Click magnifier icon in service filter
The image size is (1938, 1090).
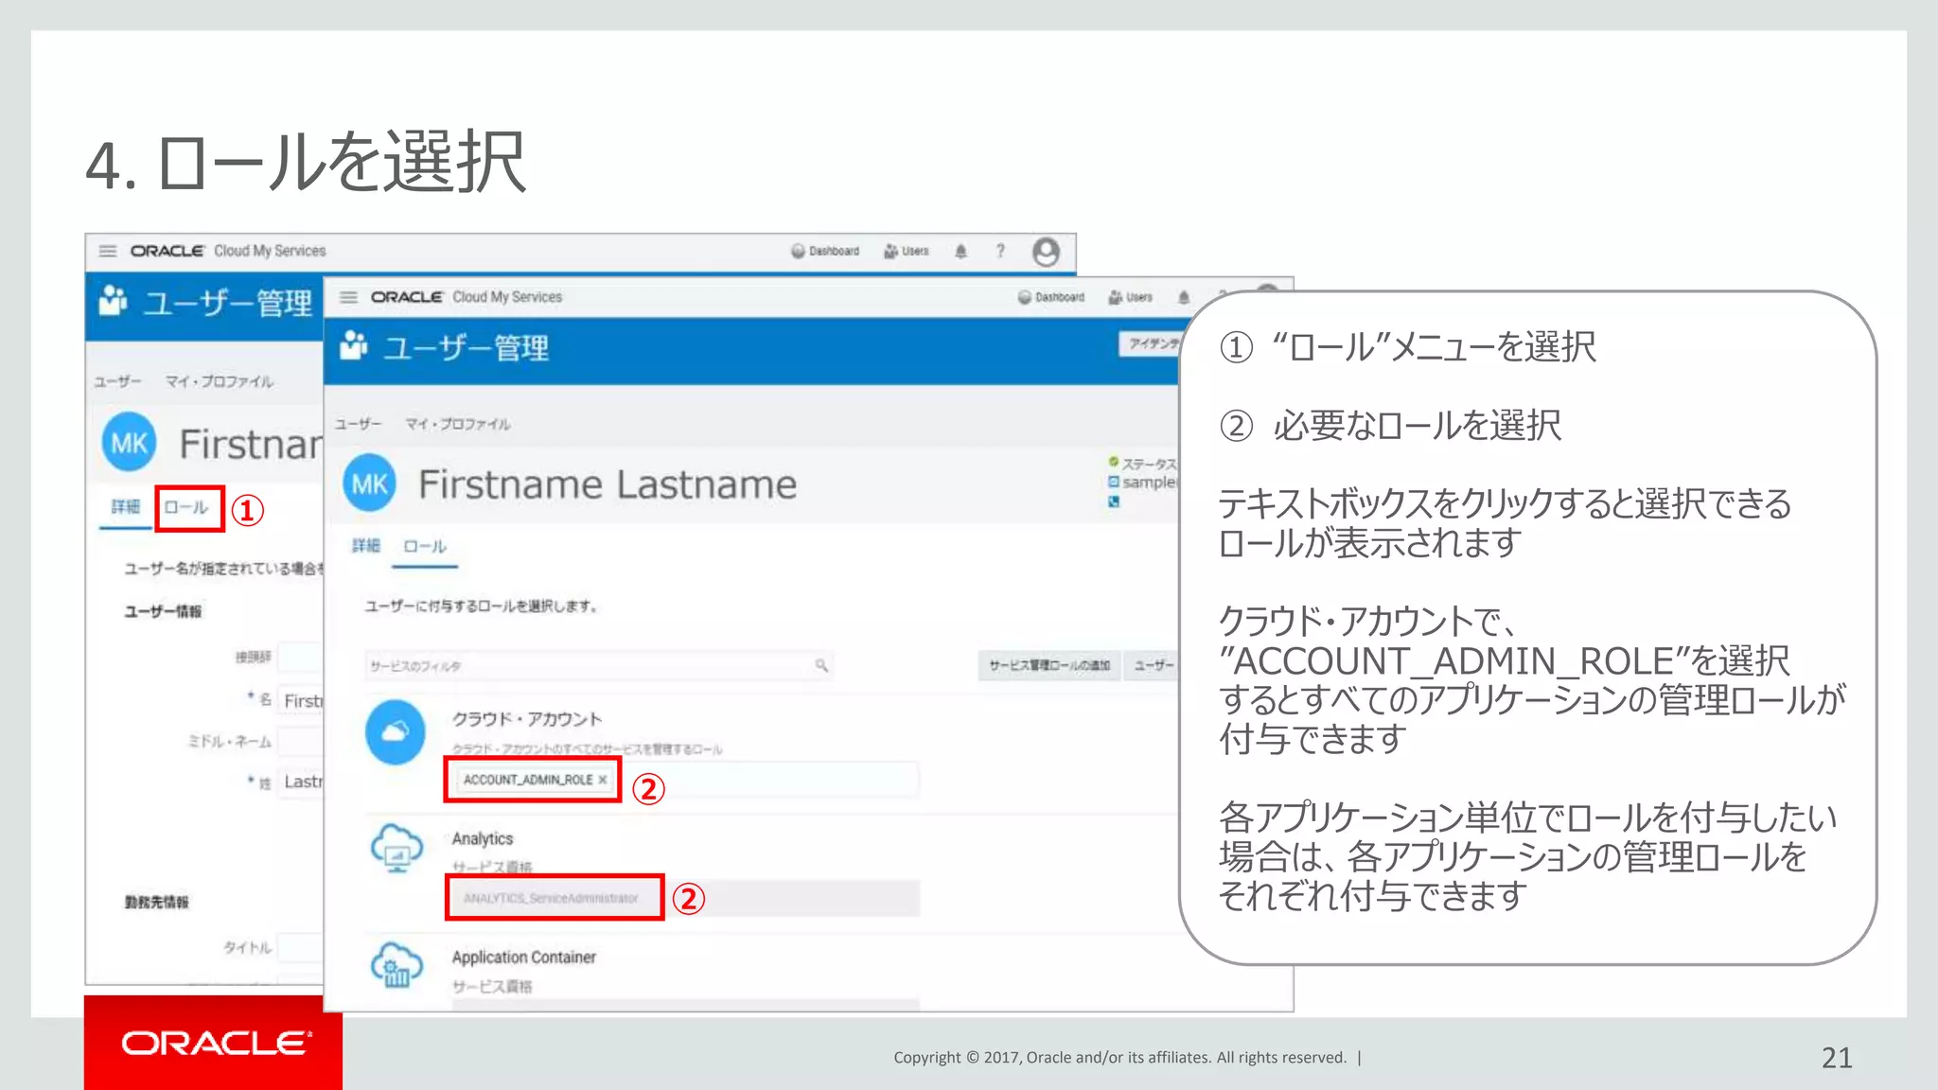click(x=821, y=665)
